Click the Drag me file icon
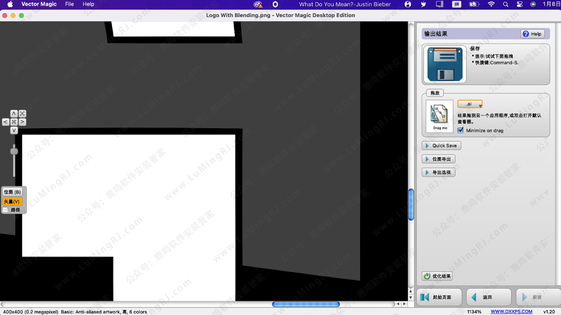 [x=439, y=116]
